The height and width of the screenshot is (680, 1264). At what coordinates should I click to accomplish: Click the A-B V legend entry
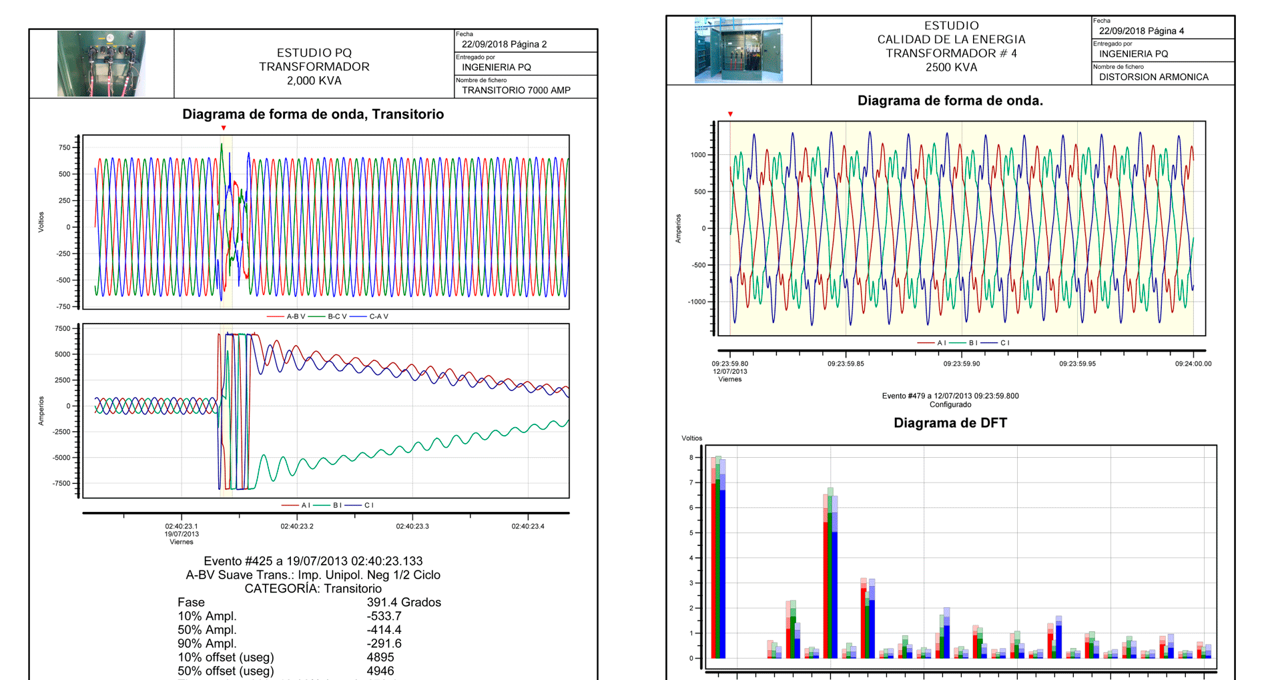tap(287, 316)
